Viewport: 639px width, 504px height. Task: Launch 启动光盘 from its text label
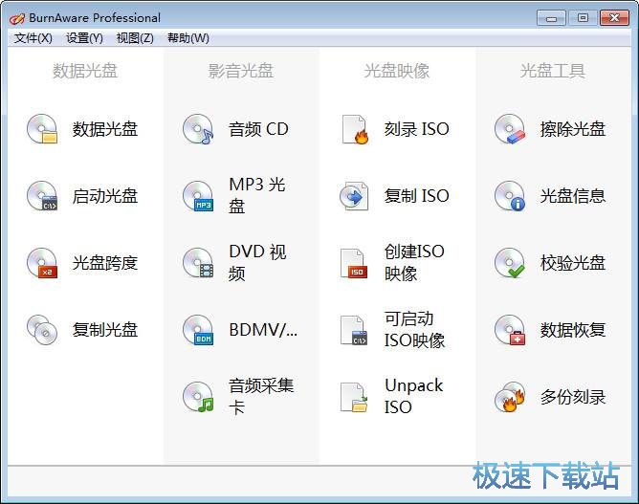click(x=105, y=196)
